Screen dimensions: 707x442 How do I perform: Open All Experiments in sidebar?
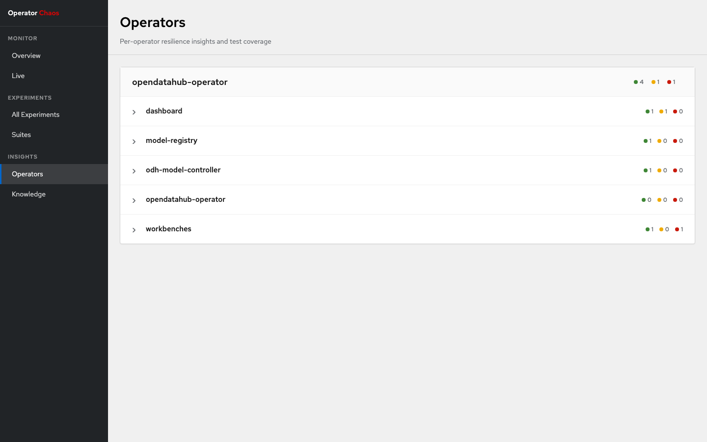(35, 114)
